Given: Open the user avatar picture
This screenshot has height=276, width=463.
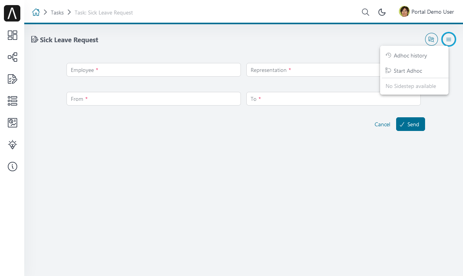Looking at the screenshot, I should tap(404, 11).
